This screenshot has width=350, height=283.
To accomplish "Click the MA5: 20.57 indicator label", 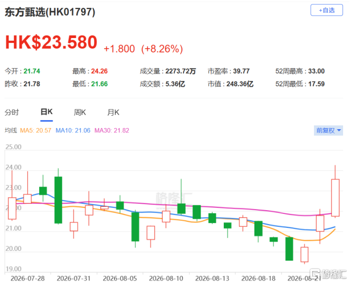I will click(36, 130).
